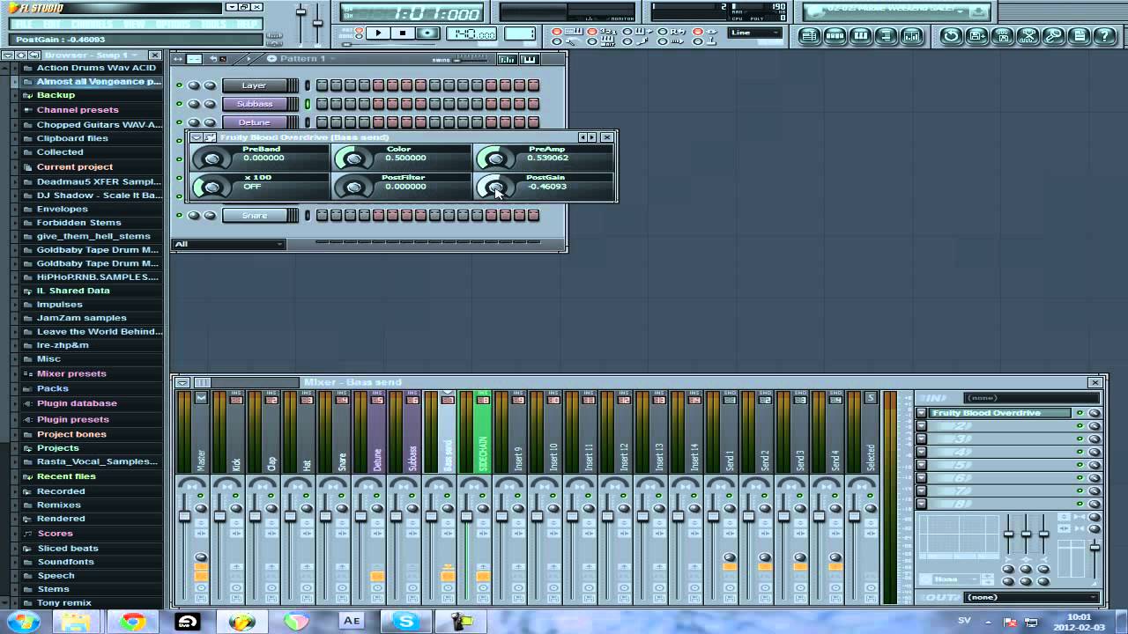Click the question mark help icon
The height and width of the screenshot is (634, 1128).
pos(1104,36)
